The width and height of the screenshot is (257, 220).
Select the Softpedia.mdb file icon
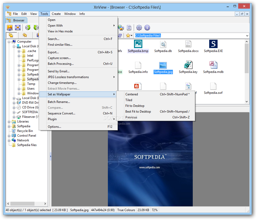(x=213, y=65)
